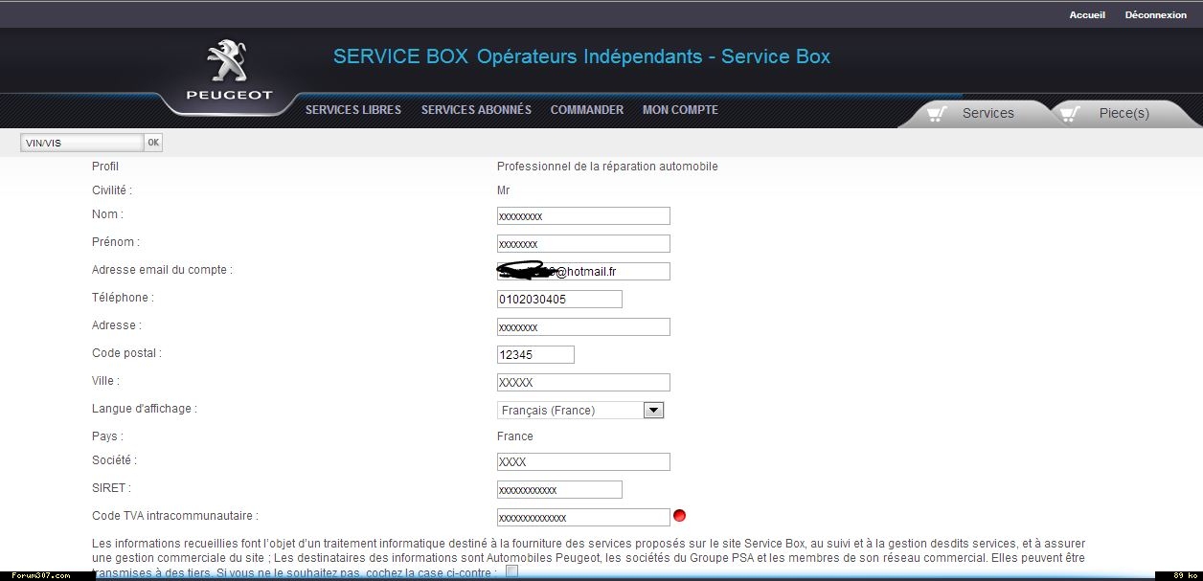Click the Téléphone field containing 0102030405
Screen dimensions: 1203x581
pyautogui.click(x=559, y=300)
